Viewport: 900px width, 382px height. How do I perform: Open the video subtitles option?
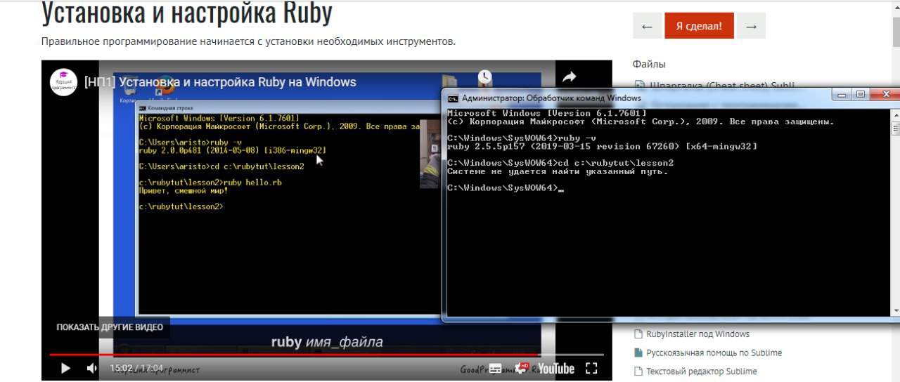(x=496, y=368)
